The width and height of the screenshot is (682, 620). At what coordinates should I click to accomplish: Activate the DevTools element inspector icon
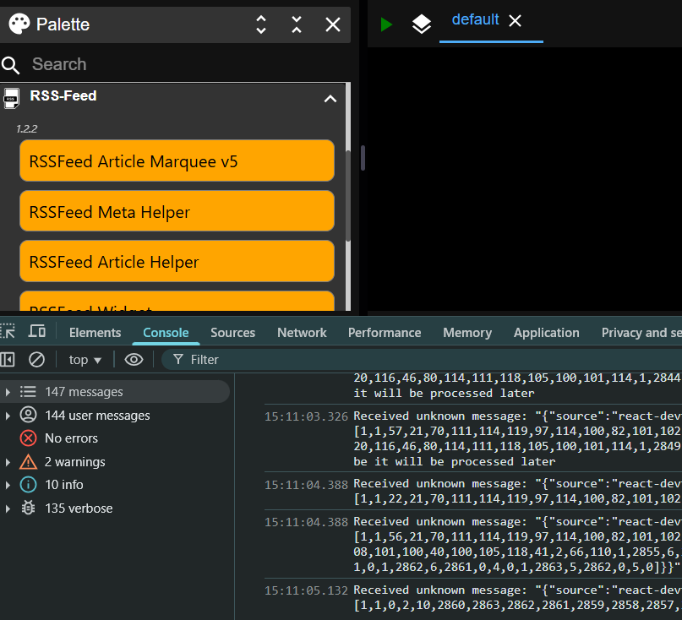coord(8,331)
